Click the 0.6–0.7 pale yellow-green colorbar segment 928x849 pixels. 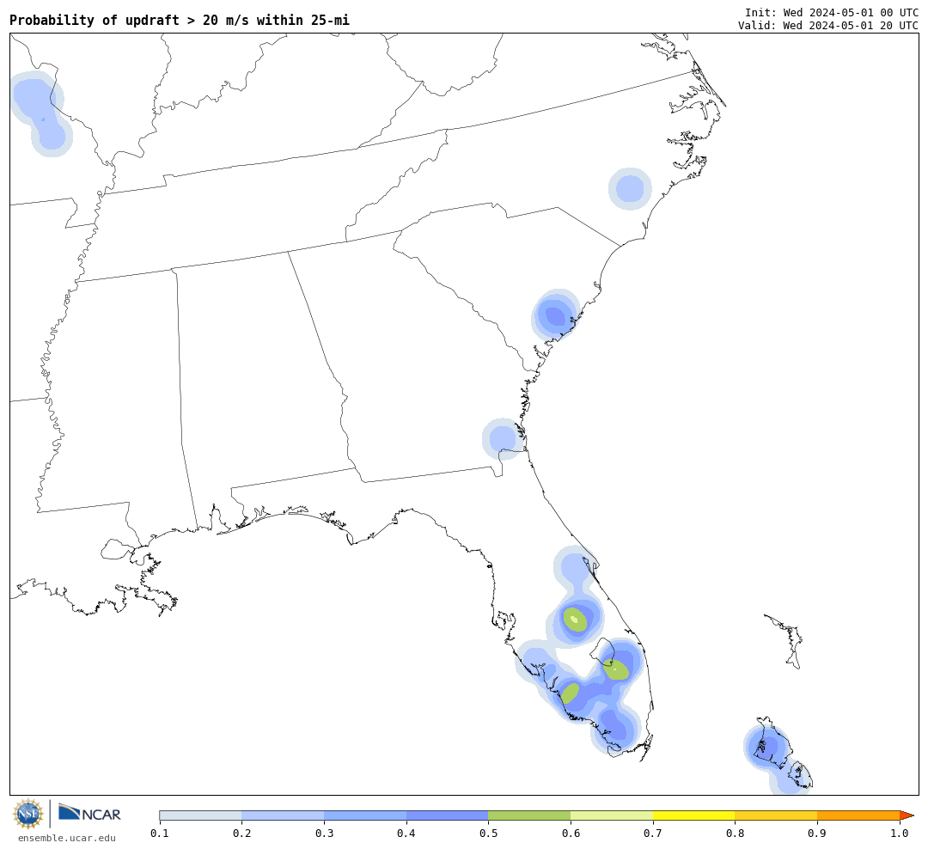tap(612, 815)
